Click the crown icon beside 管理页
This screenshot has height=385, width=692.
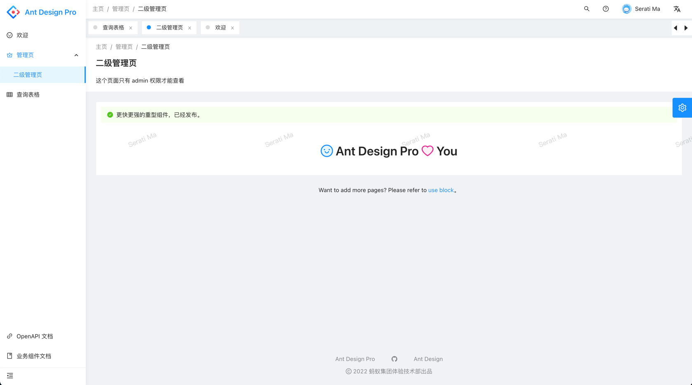[9, 55]
